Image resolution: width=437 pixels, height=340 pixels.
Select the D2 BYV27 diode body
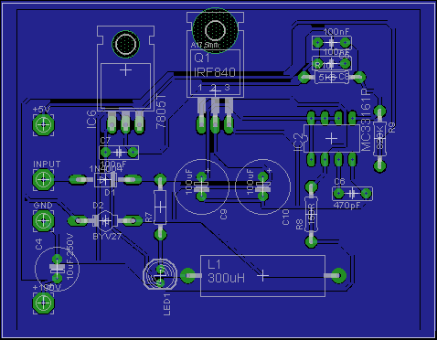(105, 220)
